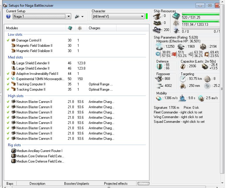Switch to the Description tab
Image resolution: width=227 pixels, height=188 pixels.
pyautogui.click(x=37, y=184)
